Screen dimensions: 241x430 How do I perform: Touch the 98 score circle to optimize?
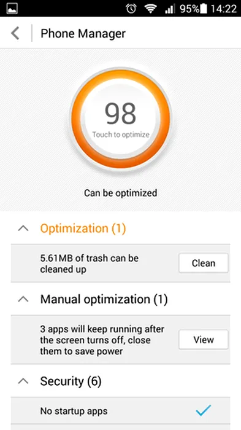pyautogui.click(x=120, y=119)
